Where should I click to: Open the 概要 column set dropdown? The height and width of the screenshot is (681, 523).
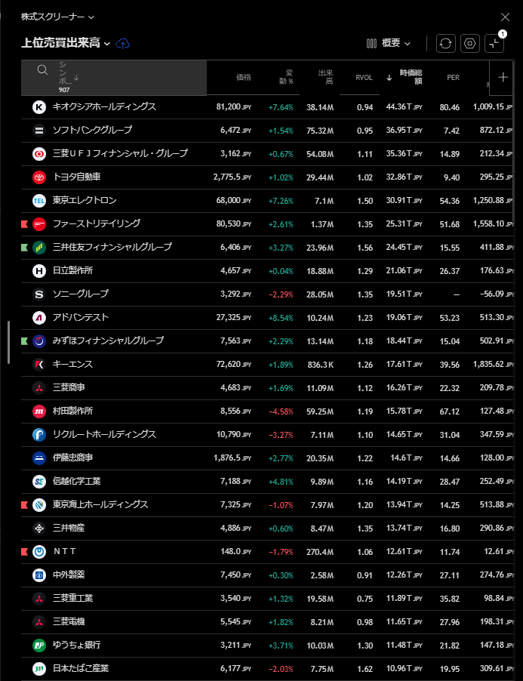point(389,43)
